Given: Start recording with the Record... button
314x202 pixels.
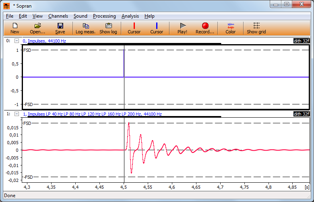Looking at the screenshot, I should tap(205, 28).
